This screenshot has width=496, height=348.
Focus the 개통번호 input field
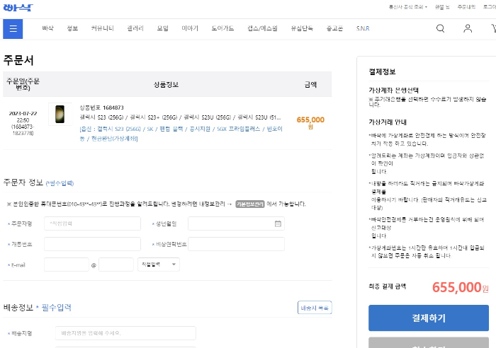click(92, 244)
